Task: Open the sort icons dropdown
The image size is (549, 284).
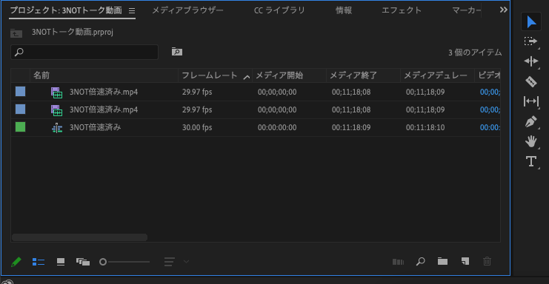Action: 177,262
